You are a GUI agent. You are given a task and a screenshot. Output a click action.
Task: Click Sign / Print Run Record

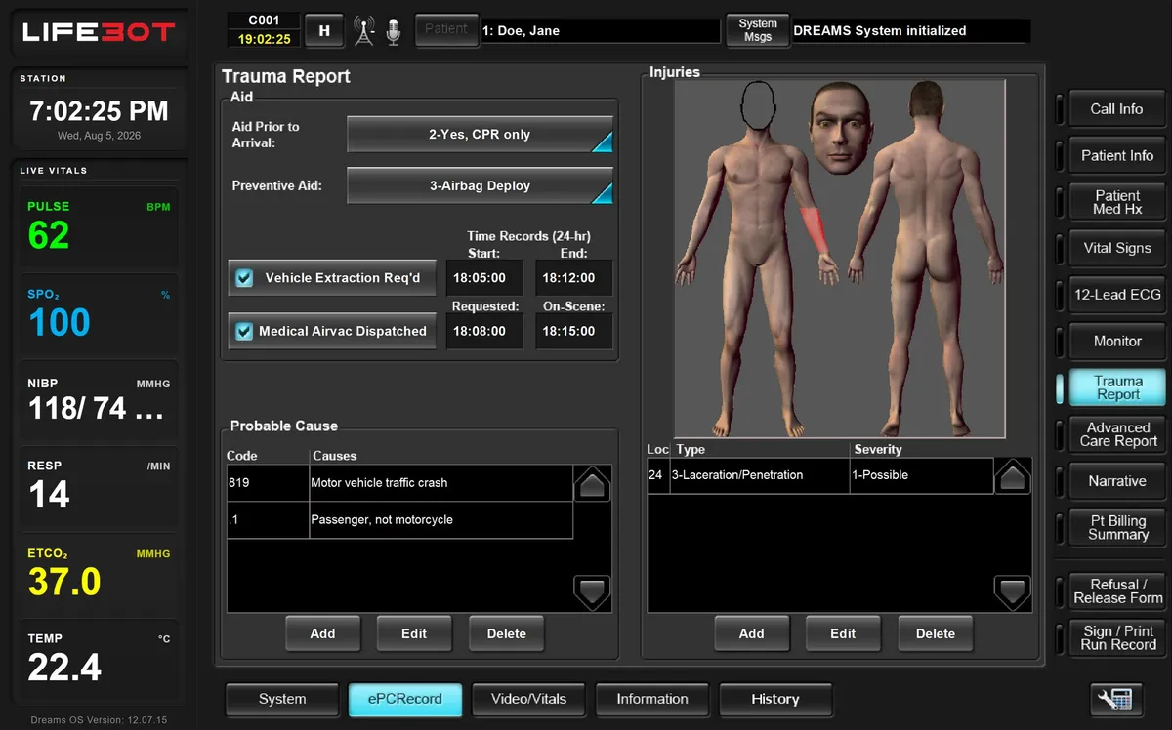pyautogui.click(x=1116, y=638)
